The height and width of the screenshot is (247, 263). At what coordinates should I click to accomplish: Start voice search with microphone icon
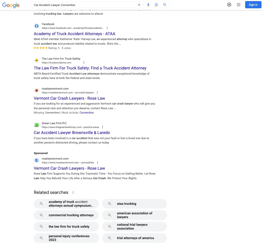[148, 5]
